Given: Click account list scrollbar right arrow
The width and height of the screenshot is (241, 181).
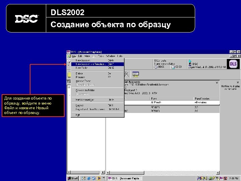Looking at the screenshot, I should tap(218, 173).
